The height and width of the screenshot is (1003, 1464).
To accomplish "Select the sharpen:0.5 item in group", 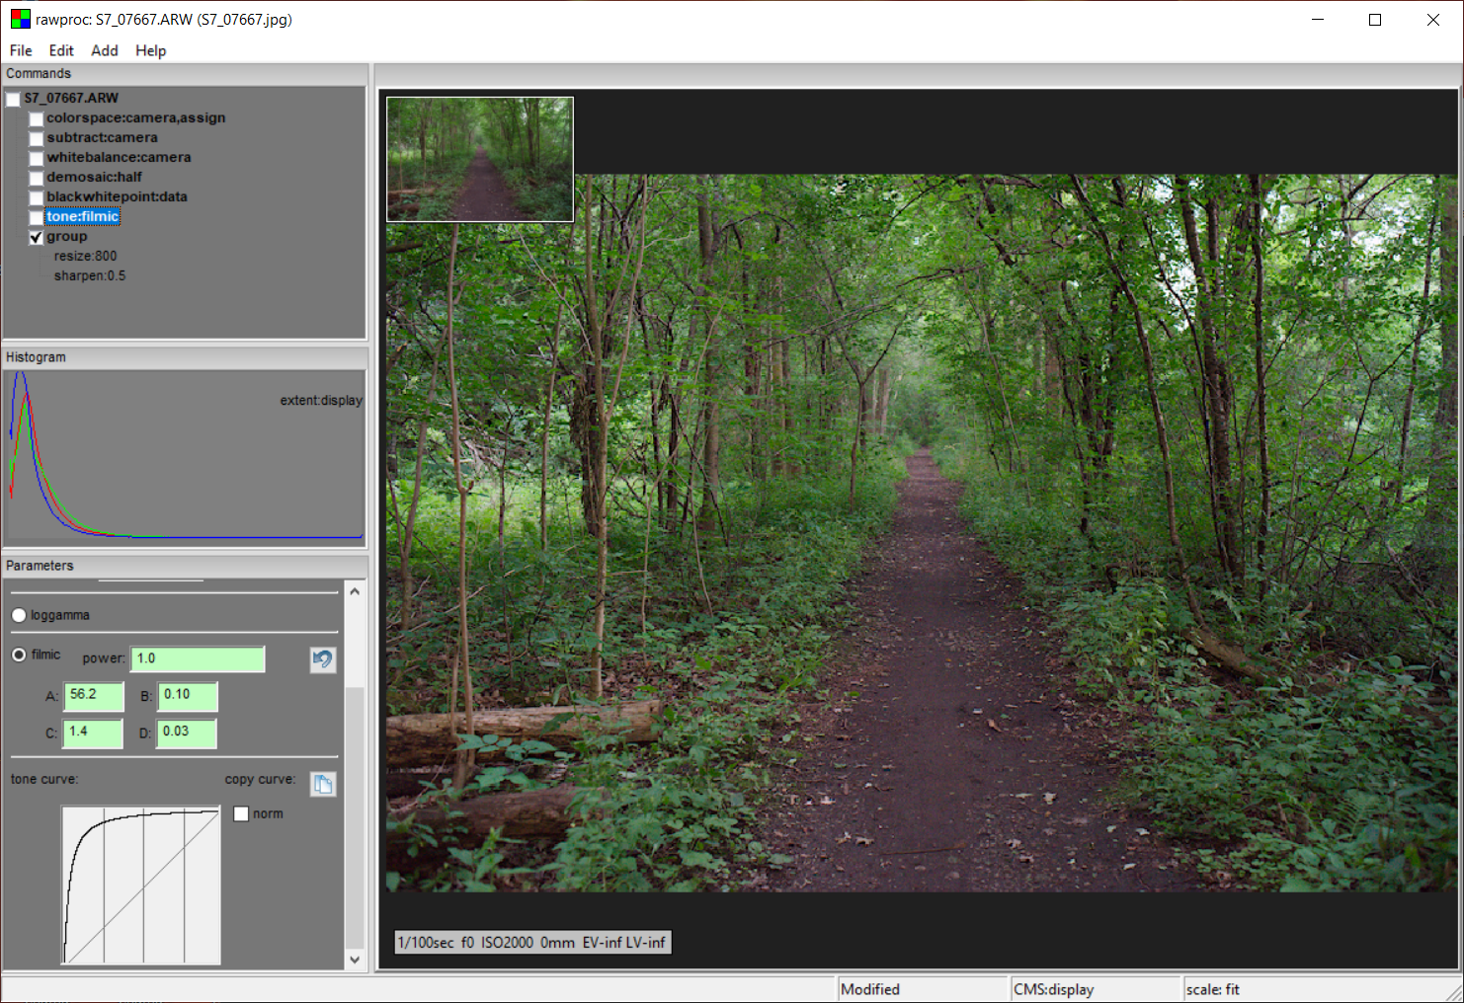I will click(90, 275).
